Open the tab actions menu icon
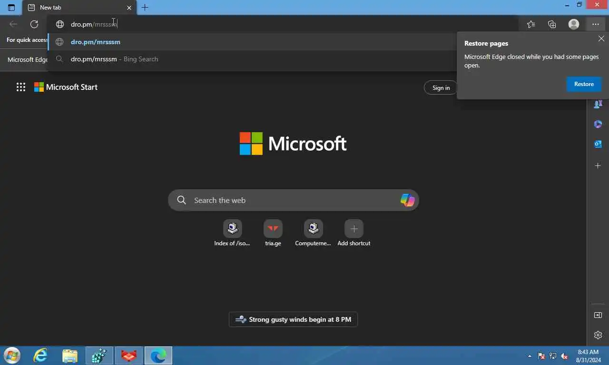This screenshot has width=609, height=365. [x=11, y=8]
